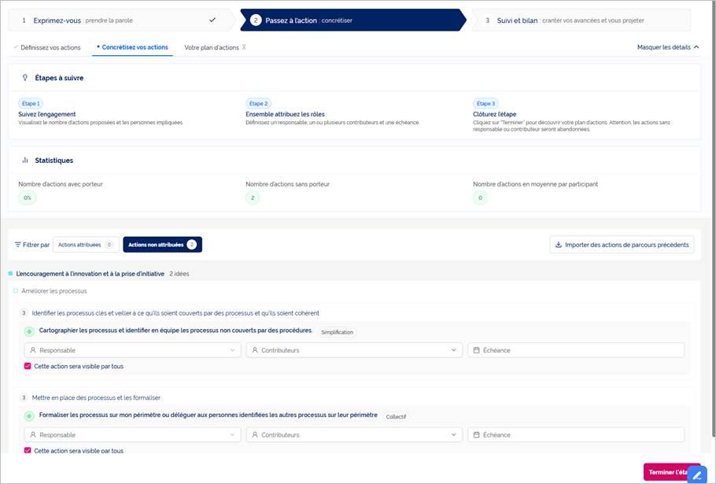The width and height of the screenshot is (716, 484).
Task: Click idea Identifier les processus clés
Action: (x=175, y=313)
